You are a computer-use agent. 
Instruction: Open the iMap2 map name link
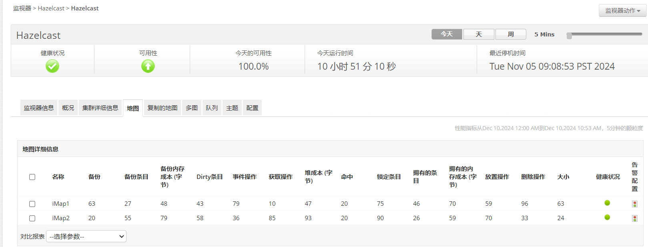coord(61,218)
